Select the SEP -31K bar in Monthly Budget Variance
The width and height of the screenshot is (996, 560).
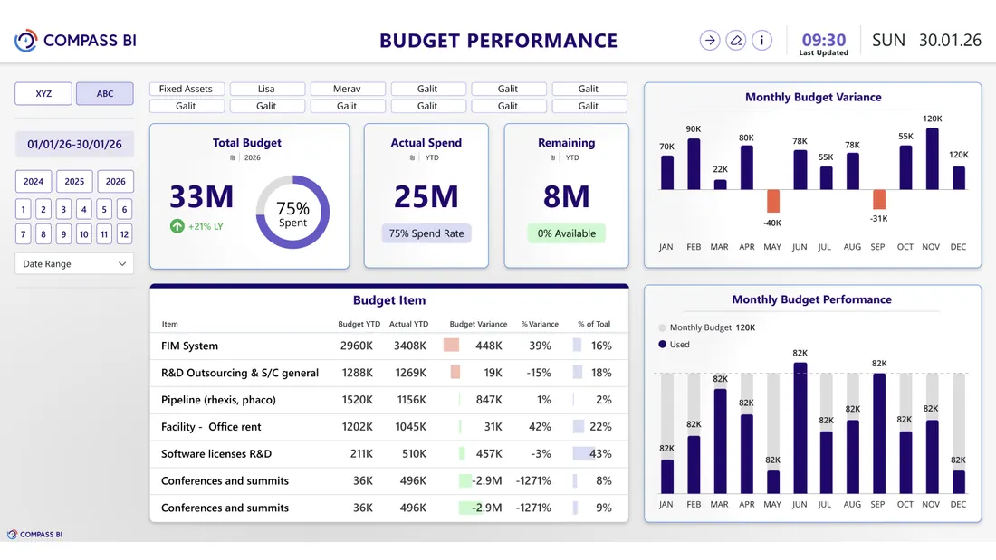pyautogui.click(x=879, y=199)
